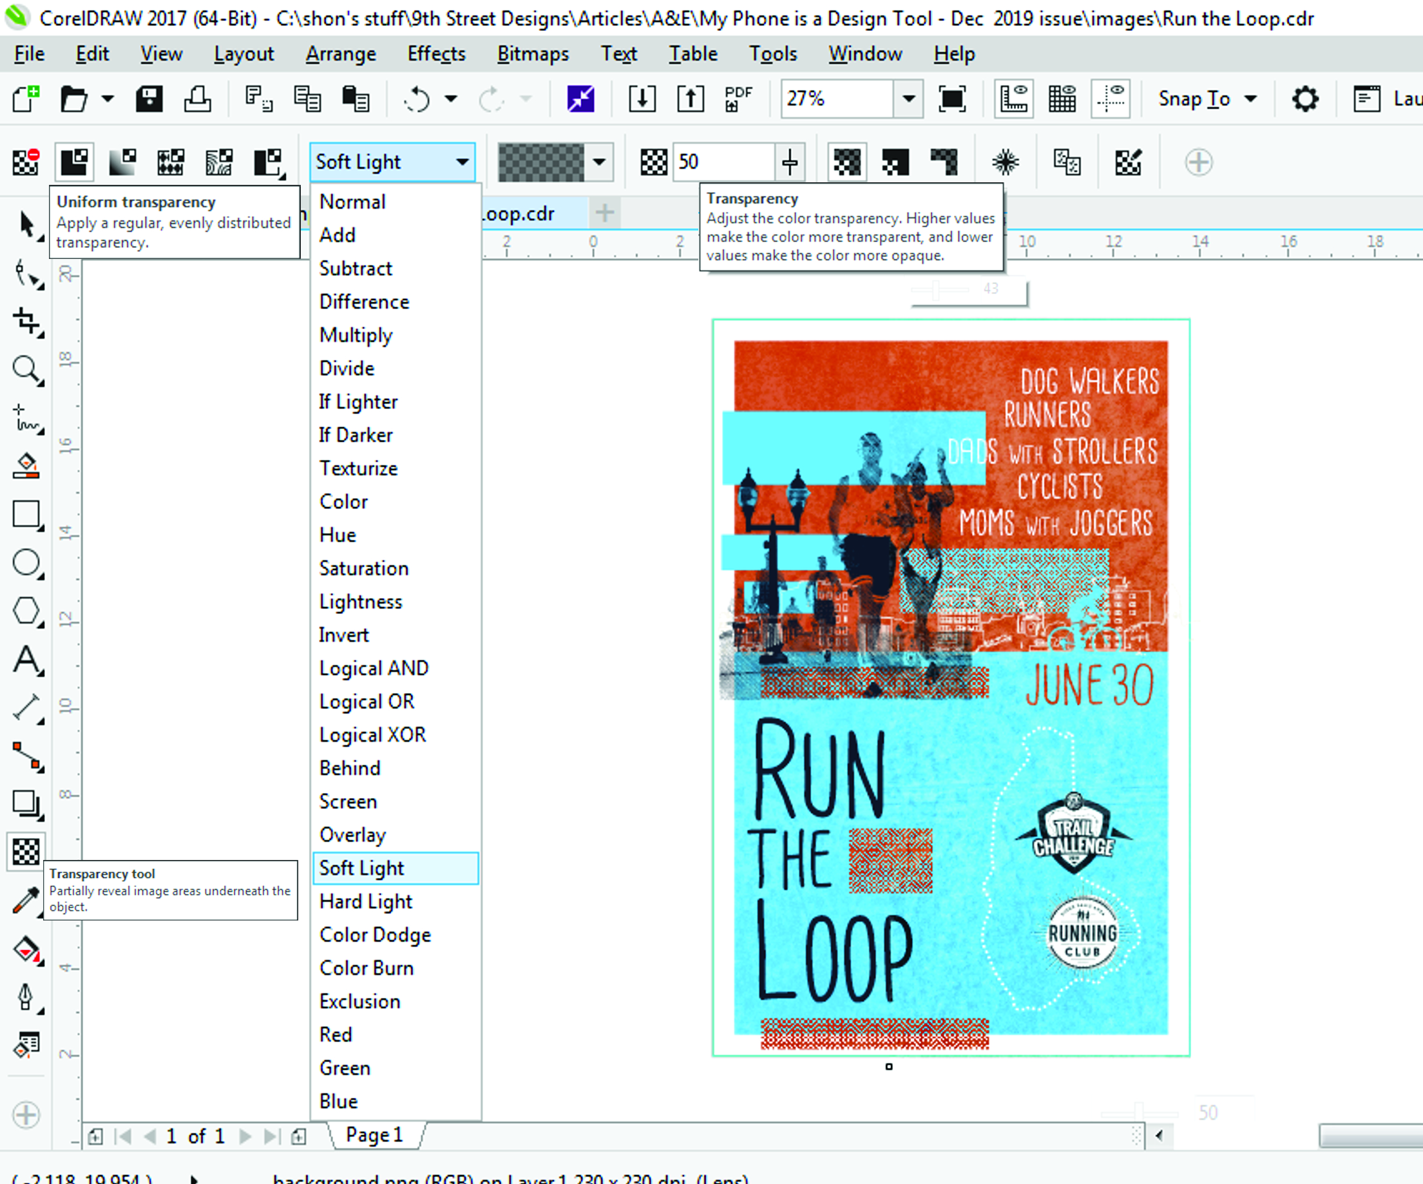Switch to the Page 1 tab
The image size is (1423, 1184).
click(x=375, y=1134)
